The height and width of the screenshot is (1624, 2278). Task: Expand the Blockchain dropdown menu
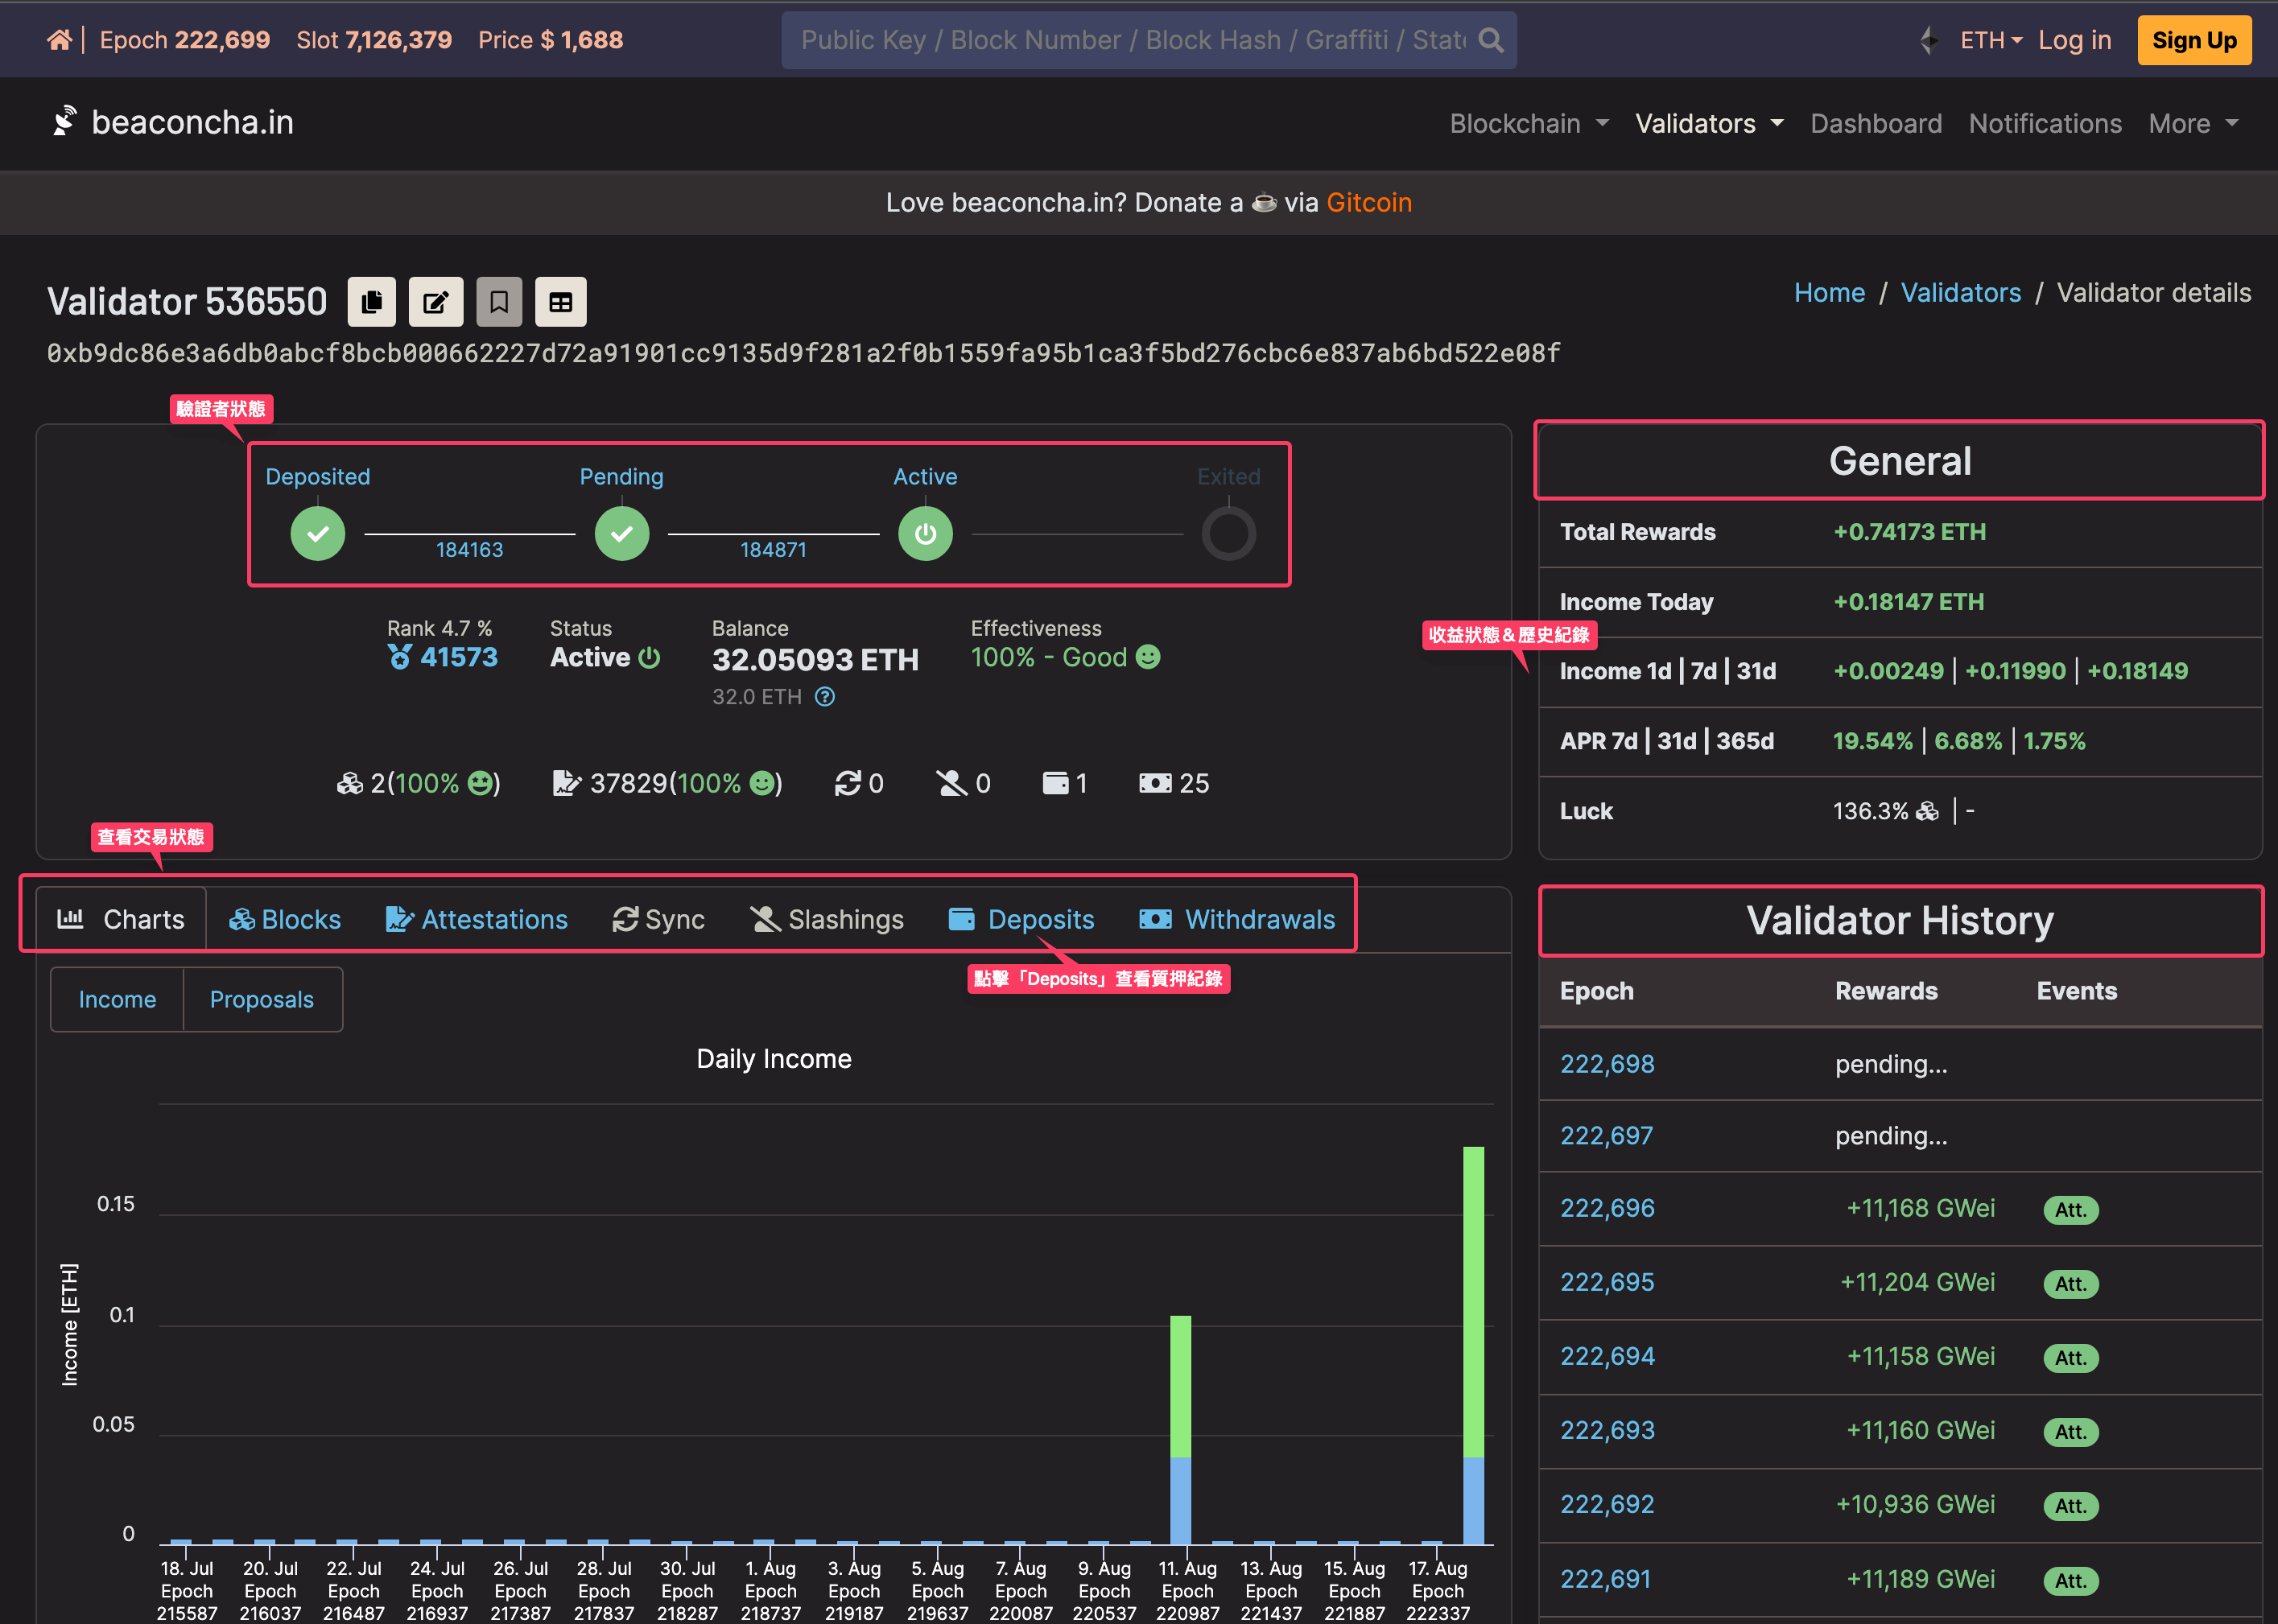(x=1529, y=124)
